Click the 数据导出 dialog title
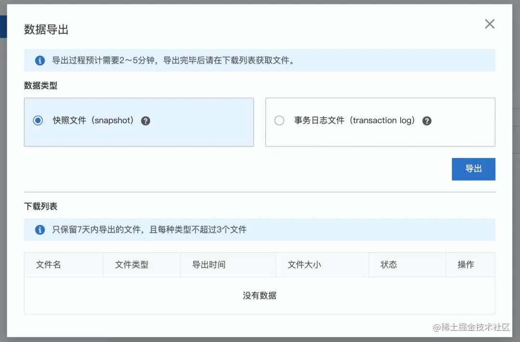 click(46, 29)
